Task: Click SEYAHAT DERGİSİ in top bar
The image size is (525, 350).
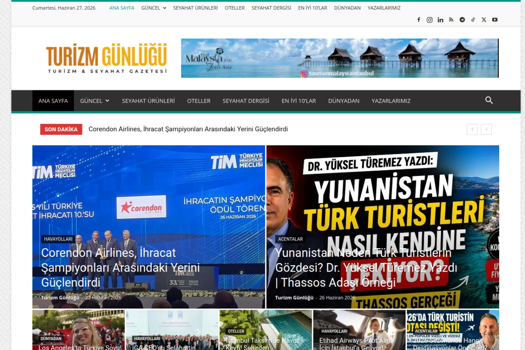Action: point(272,8)
